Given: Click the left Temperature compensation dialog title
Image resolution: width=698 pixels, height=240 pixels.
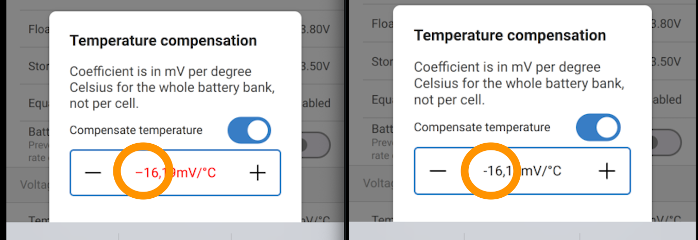Looking at the screenshot, I should 163,41.
